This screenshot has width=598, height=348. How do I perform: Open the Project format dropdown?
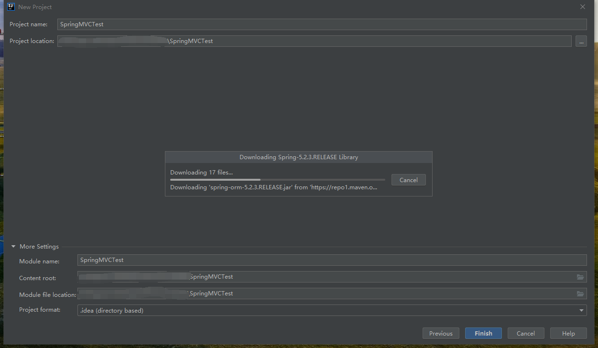point(581,310)
